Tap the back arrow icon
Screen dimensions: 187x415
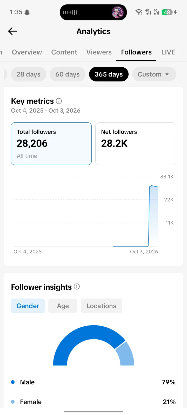tap(12, 31)
